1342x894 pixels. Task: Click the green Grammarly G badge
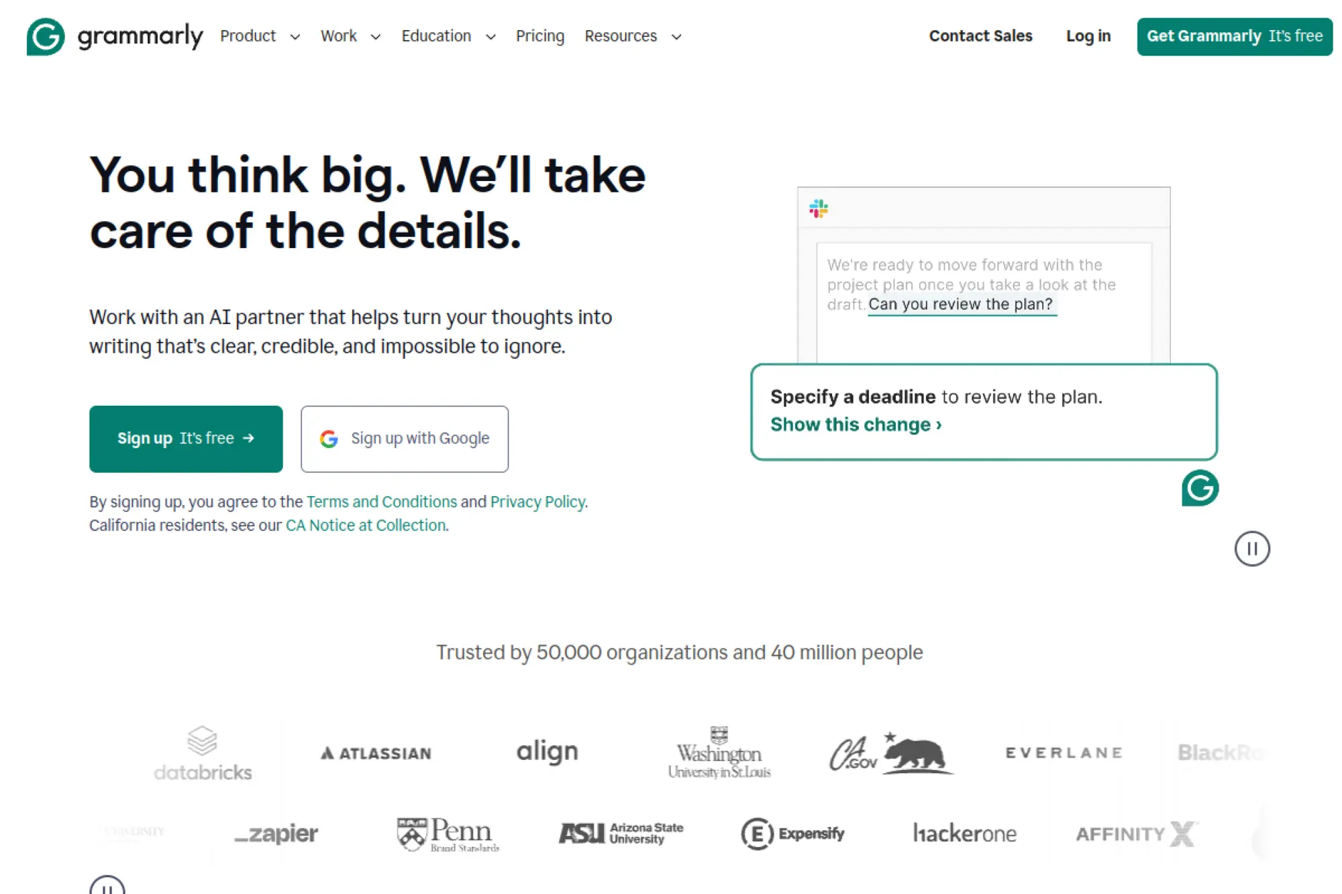pyautogui.click(x=1200, y=488)
